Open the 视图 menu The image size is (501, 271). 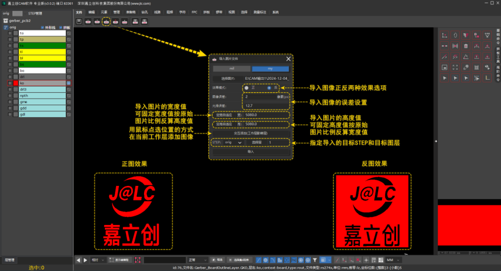(x=231, y=12)
